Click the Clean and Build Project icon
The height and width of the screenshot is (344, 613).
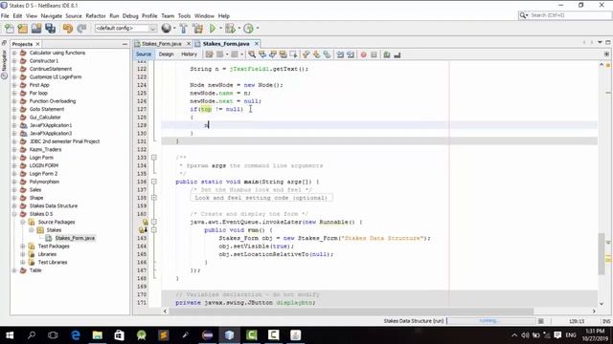pos(197,29)
